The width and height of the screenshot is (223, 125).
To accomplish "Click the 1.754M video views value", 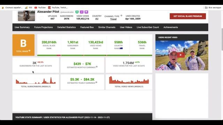I will [x=128, y=63].
